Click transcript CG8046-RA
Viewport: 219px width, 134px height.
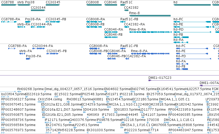coord(111,32)
